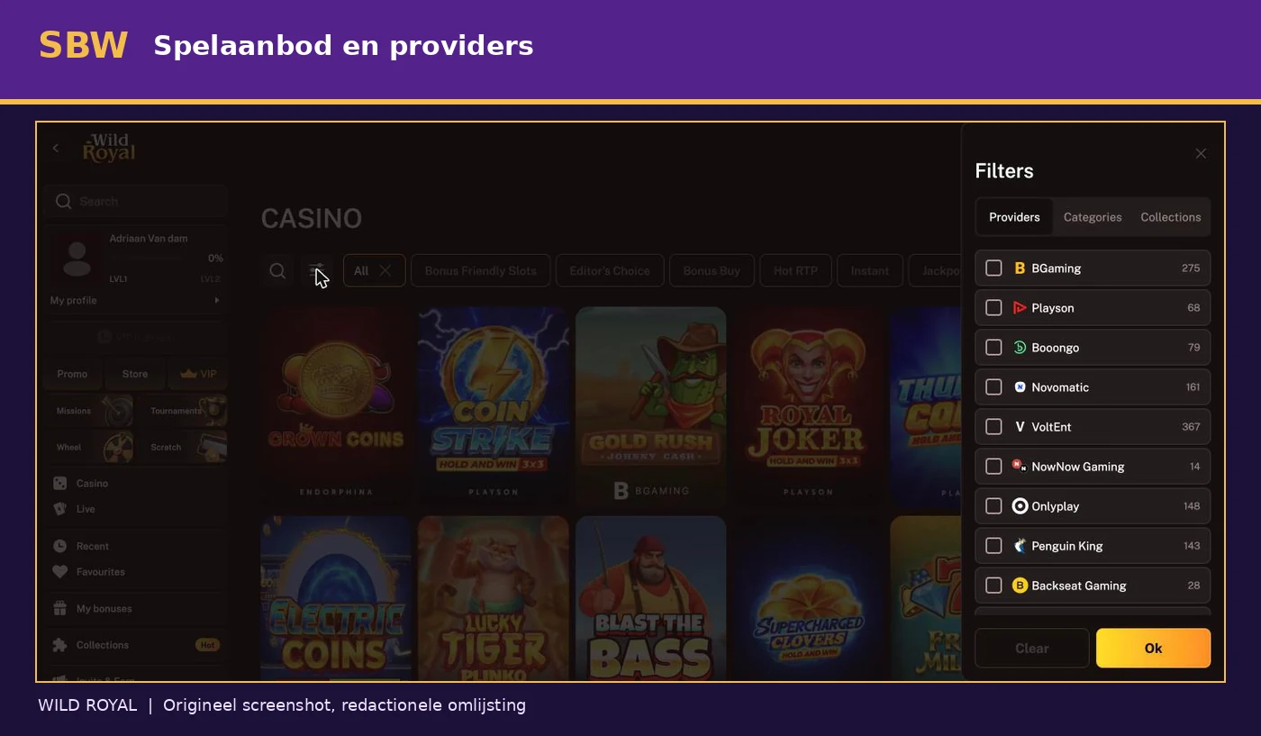Select the Editor's Choice chip
This screenshot has height=736, width=1261.
tap(610, 270)
